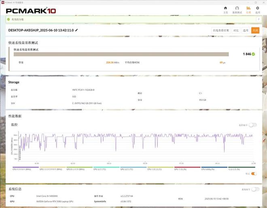
Task: Toggle the monitoring details switch
Action: pos(253,125)
